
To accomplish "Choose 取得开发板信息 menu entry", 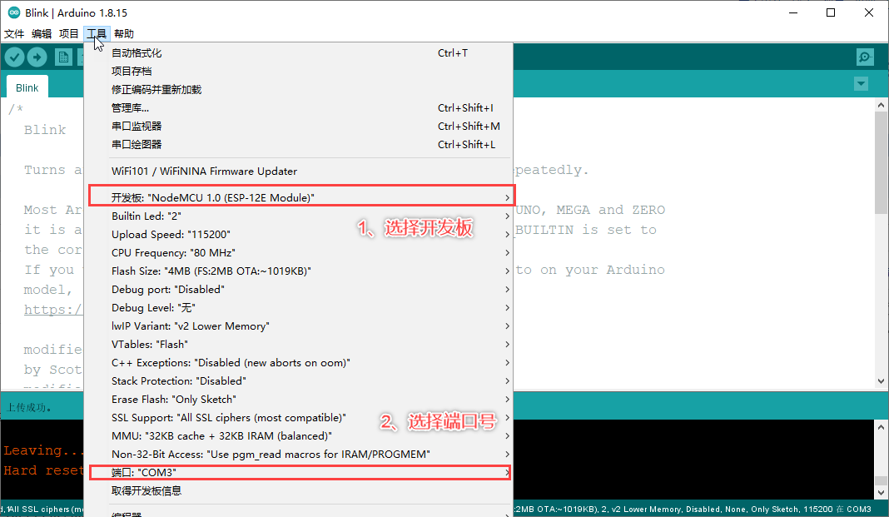I will [298, 491].
